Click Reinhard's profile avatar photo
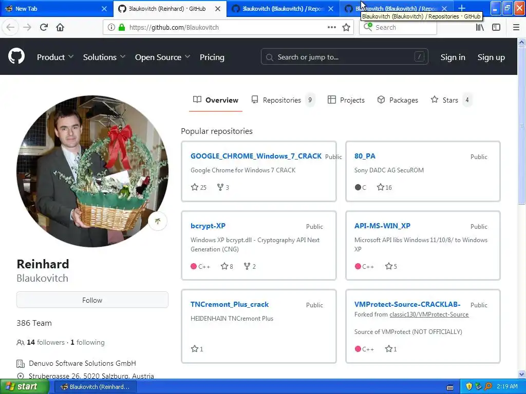Image resolution: width=526 pixels, height=394 pixels. coord(92,171)
